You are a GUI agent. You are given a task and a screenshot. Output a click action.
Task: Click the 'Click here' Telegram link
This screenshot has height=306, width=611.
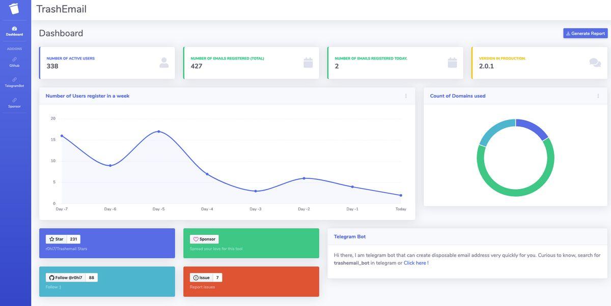coord(414,263)
